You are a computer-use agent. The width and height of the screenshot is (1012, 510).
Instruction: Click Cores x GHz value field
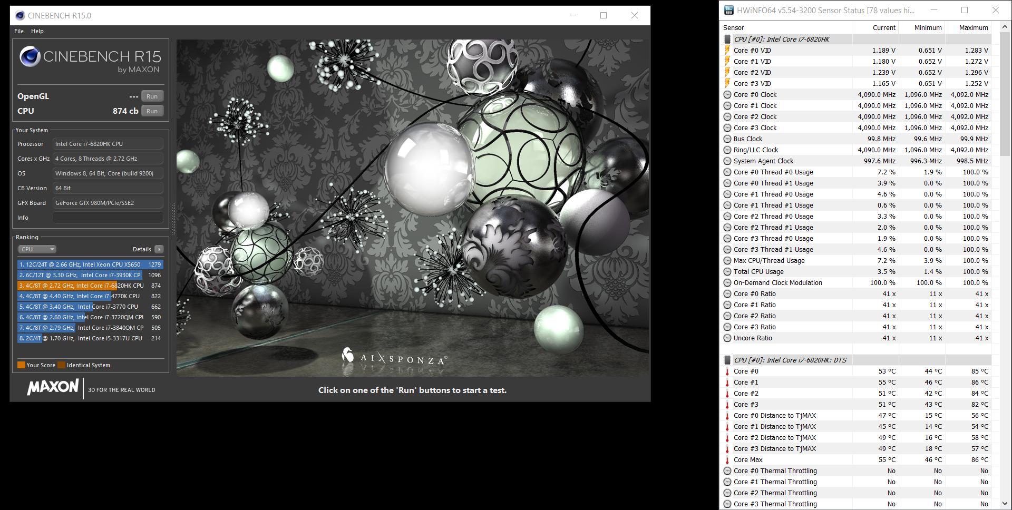(x=108, y=159)
